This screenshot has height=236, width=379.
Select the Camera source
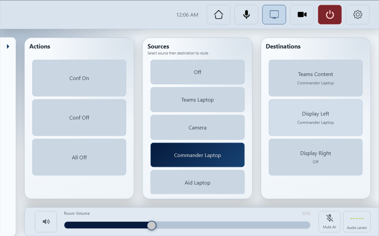click(x=197, y=127)
